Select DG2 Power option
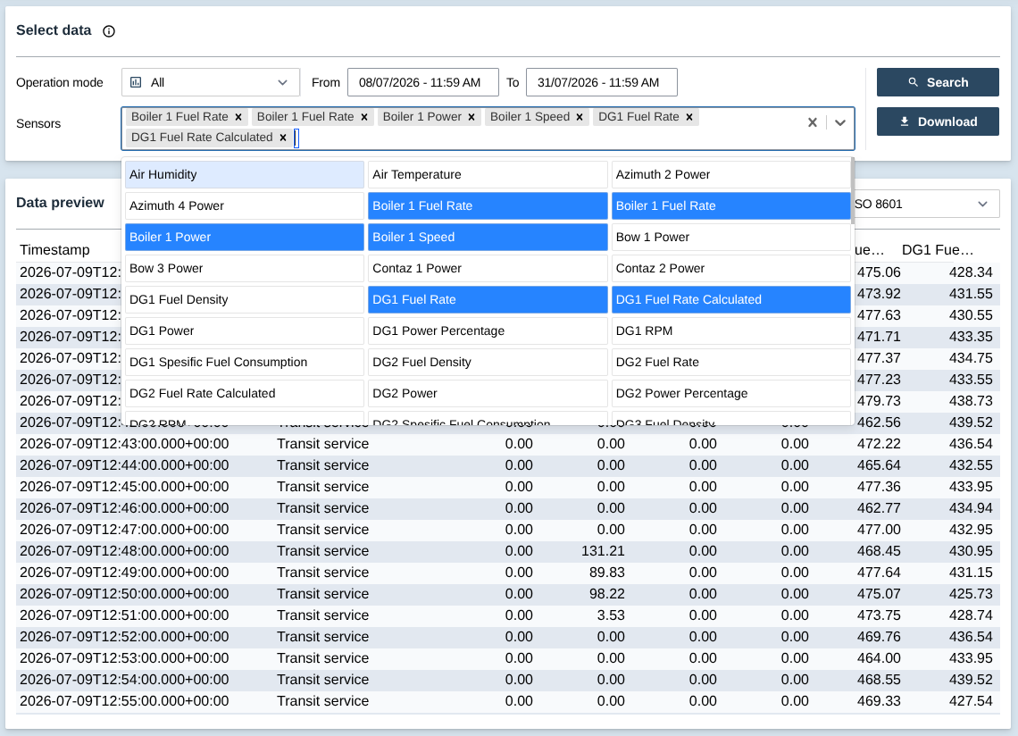Screen dimensions: 1018x736 488,393
